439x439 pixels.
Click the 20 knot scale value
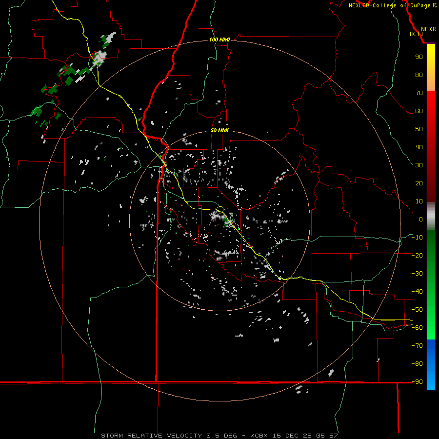click(419, 183)
